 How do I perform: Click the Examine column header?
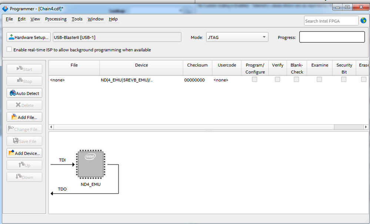[320, 68]
